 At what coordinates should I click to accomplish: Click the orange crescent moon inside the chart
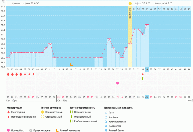71,65
